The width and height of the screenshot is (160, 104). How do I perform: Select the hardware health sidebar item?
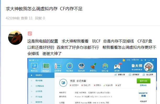(x=41, y=81)
